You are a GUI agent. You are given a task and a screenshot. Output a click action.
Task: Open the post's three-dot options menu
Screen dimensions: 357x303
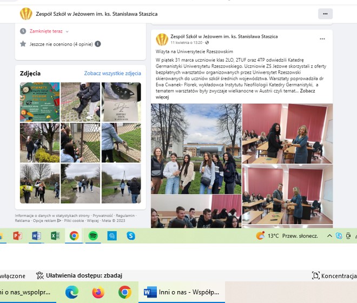(322, 39)
